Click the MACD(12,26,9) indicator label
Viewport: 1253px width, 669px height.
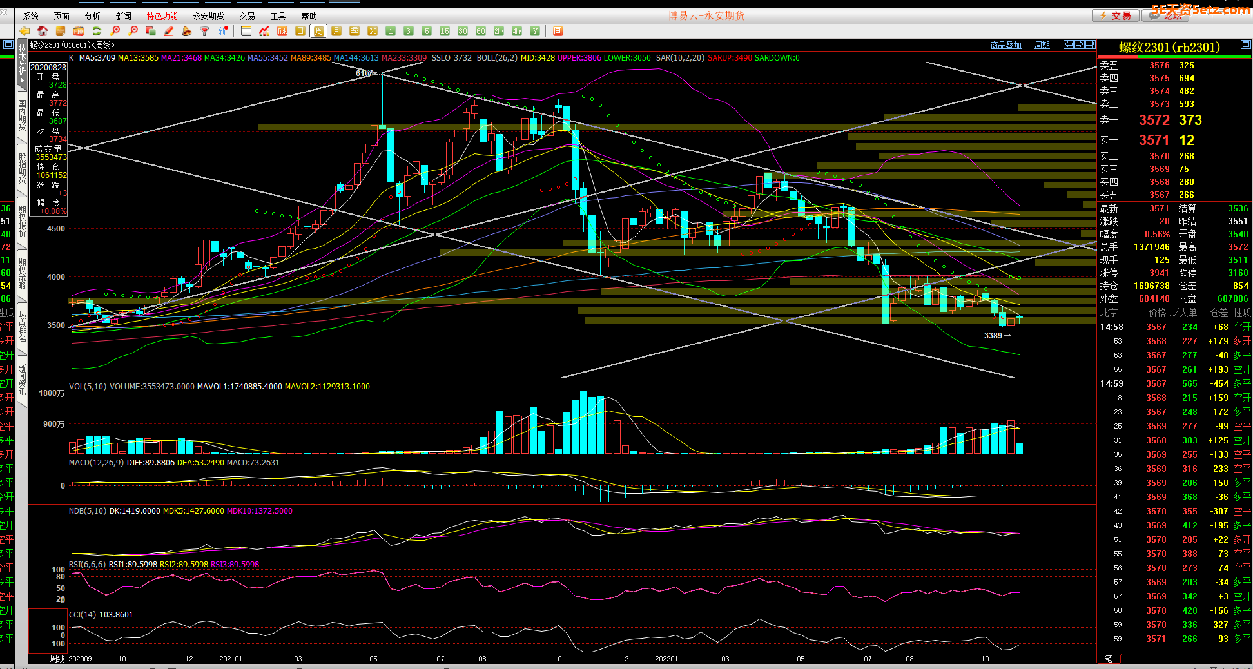[x=96, y=463]
